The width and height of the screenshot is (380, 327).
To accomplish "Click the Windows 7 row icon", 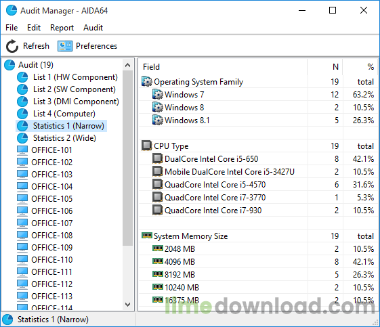I will pyautogui.click(x=158, y=95).
